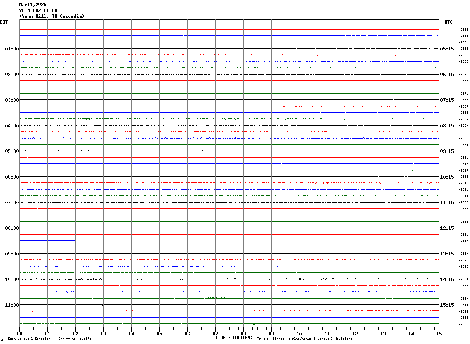The width and height of the screenshot is (470, 344).
Task: Select the 05:00 EDT time label
Action: click(x=12, y=151)
